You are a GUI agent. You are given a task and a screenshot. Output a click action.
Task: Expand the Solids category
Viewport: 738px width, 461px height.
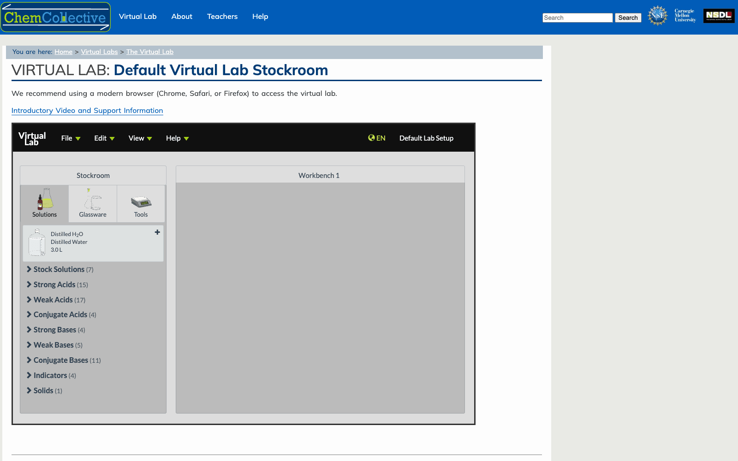[44, 390]
